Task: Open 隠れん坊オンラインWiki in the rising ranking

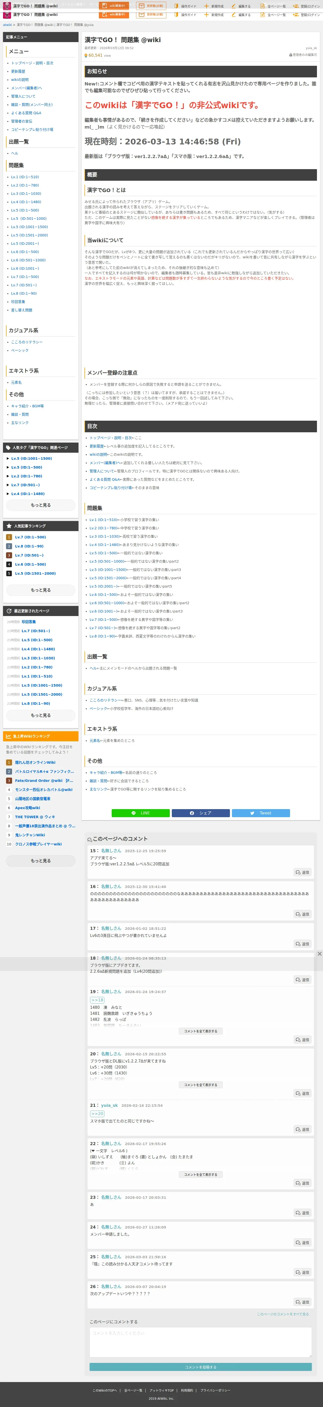Action: click(x=35, y=762)
